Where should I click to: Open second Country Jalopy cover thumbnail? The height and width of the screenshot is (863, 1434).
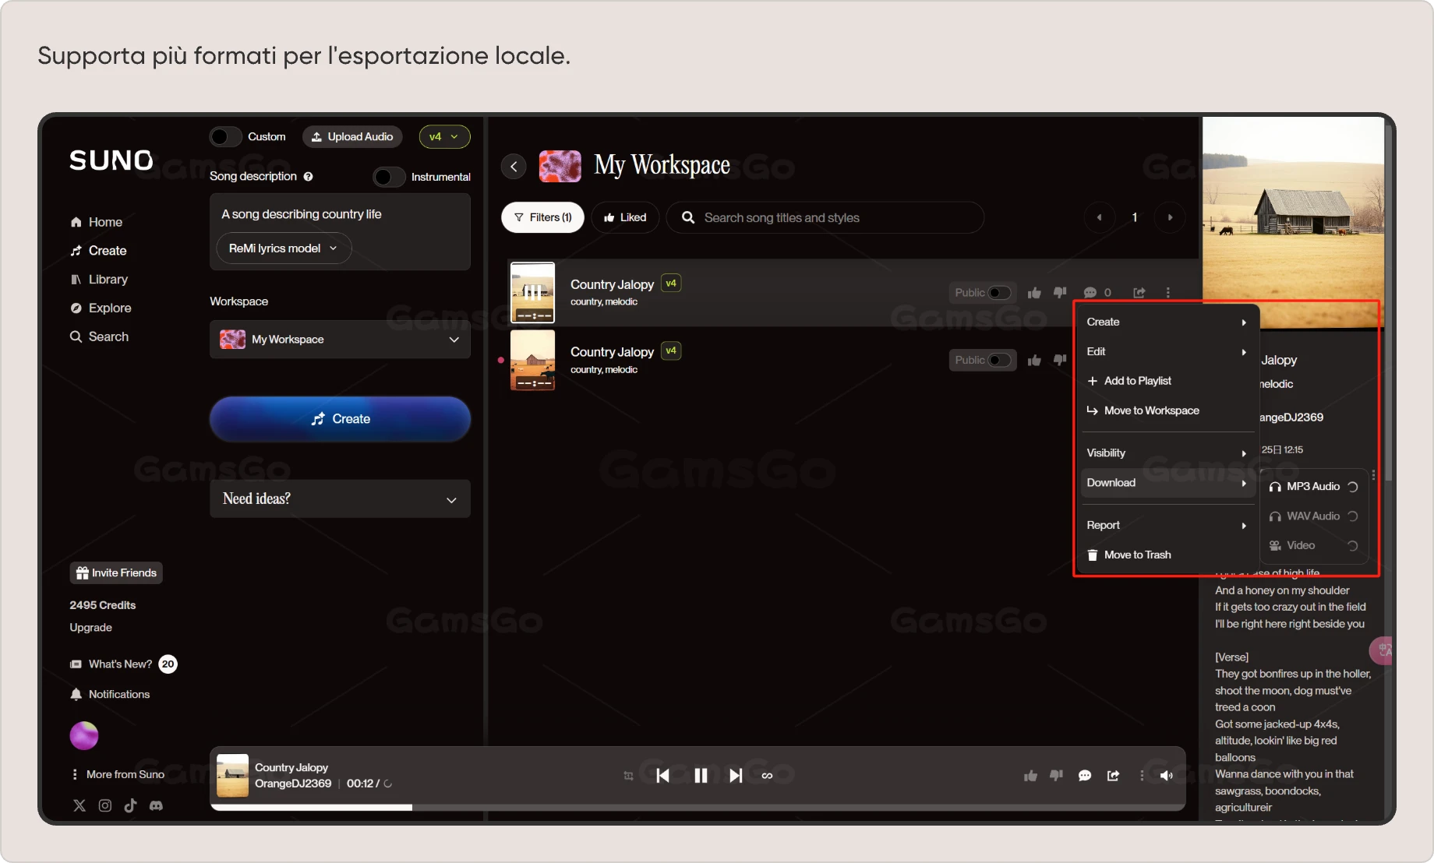pyautogui.click(x=532, y=360)
